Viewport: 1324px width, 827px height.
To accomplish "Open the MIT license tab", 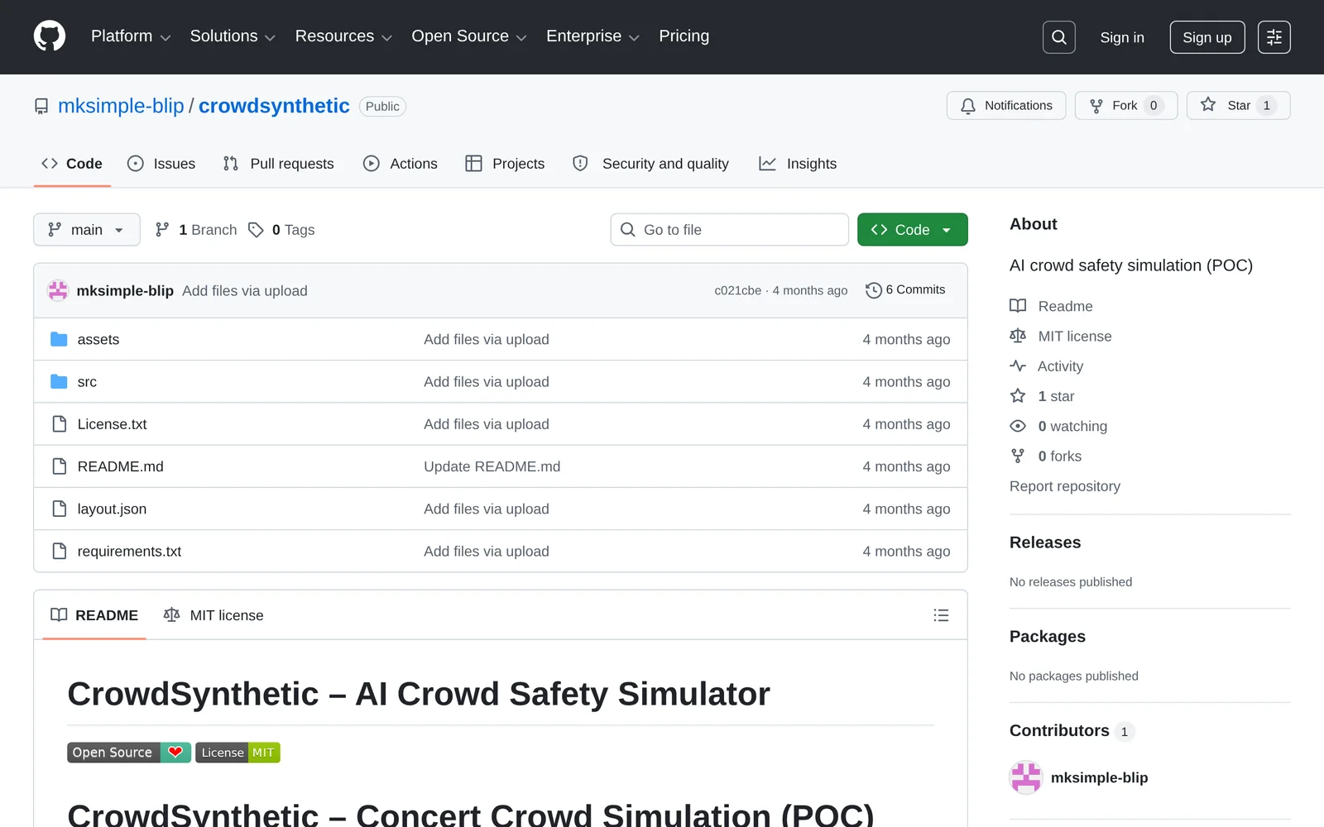I will click(213, 615).
